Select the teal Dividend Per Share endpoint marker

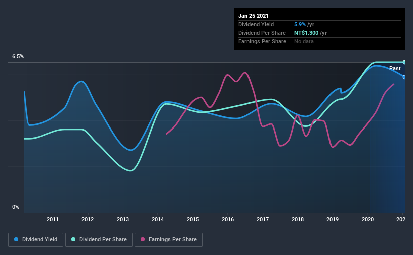point(404,62)
